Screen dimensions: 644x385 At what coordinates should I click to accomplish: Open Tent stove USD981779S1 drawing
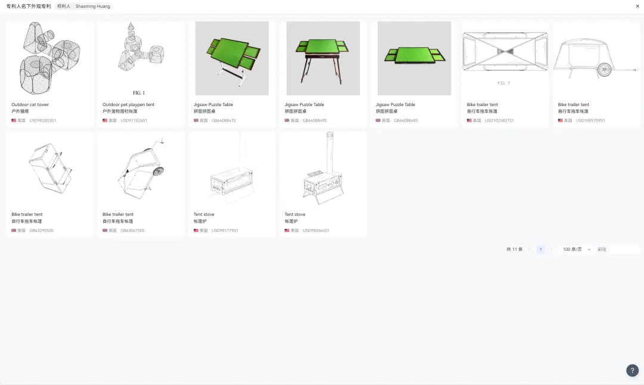232,168
